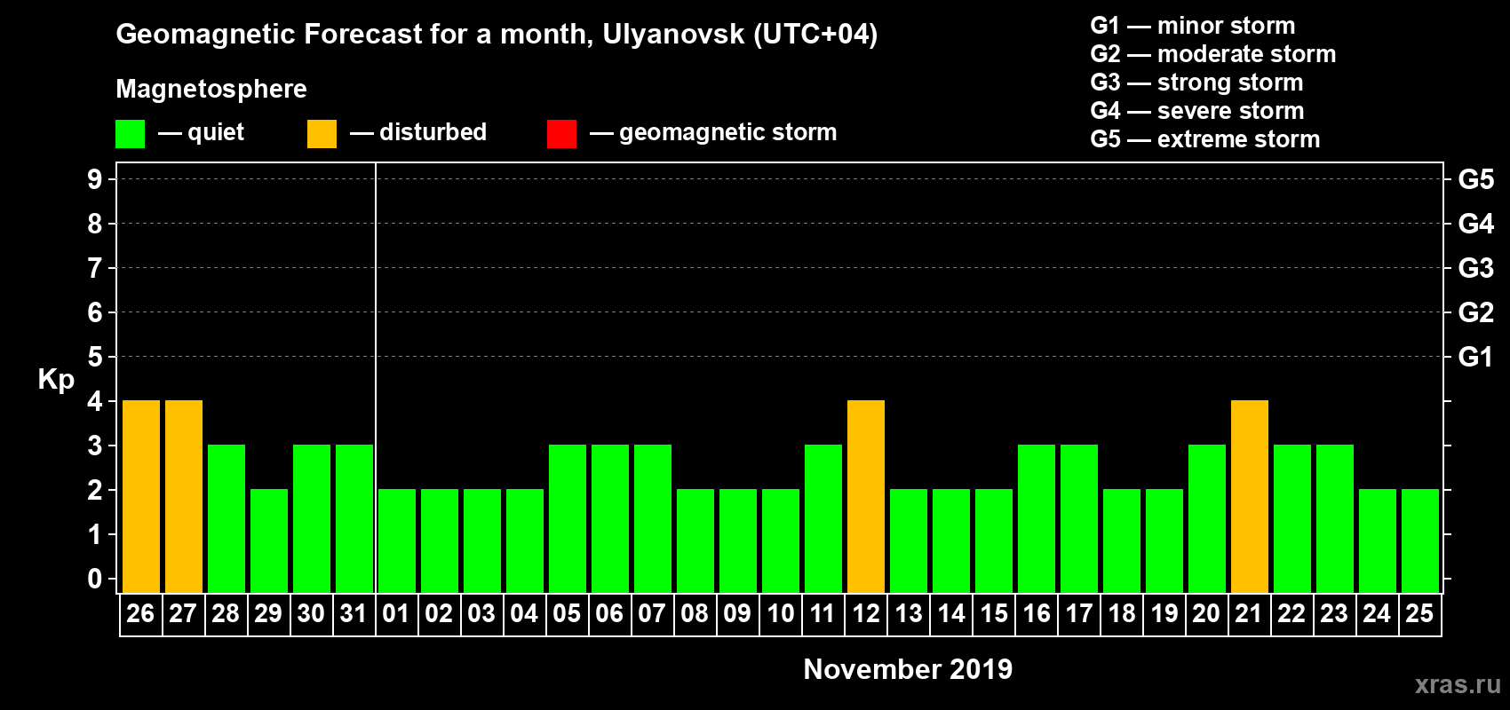
Task: Click the Kp value '9' on left axis
Action: tap(95, 179)
